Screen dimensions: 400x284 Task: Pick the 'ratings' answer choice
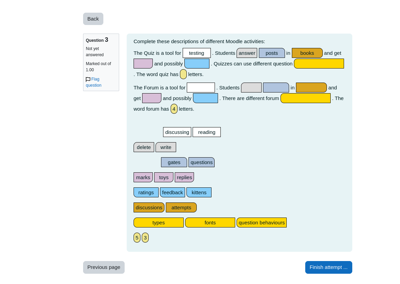[146, 192]
